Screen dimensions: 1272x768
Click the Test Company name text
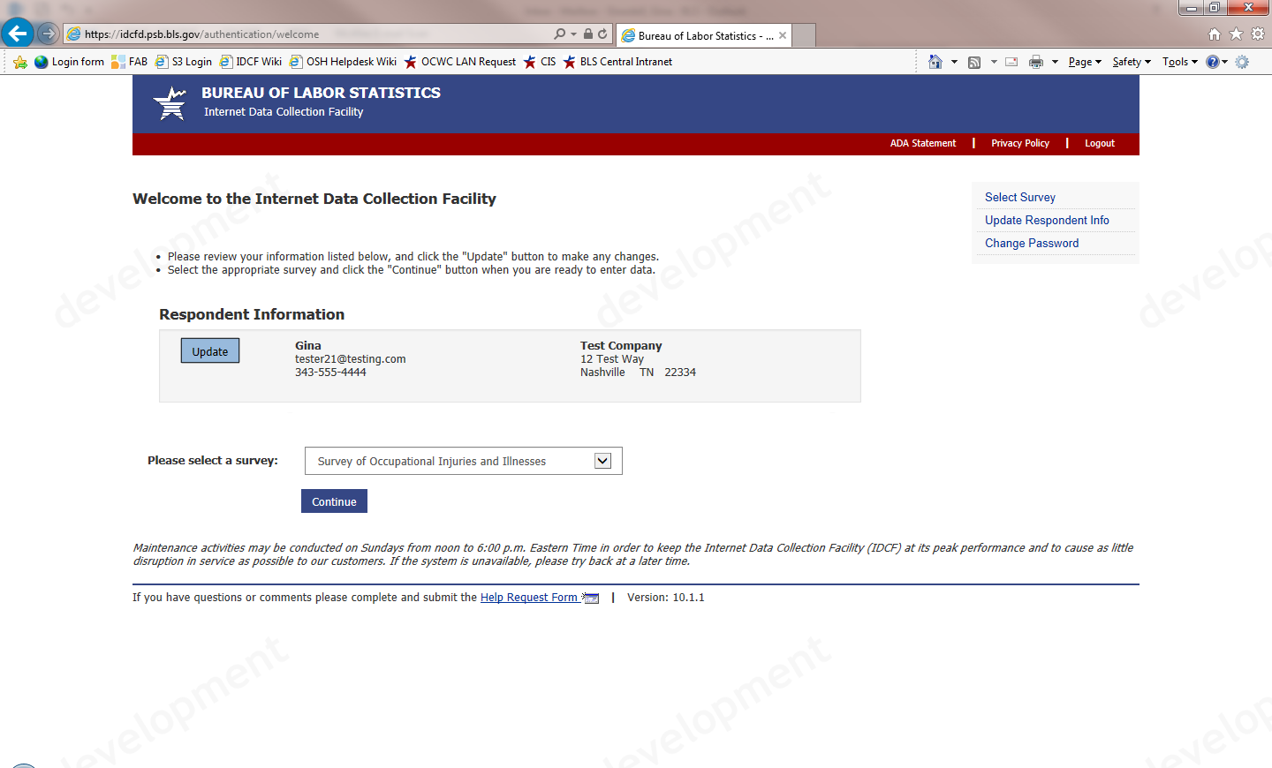tap(621, 346)
